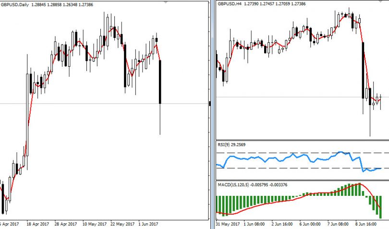Click the current price marker on Daily scale

[x=210, y=104]
